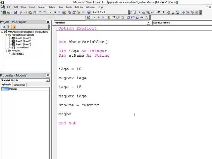Click the Outdent icon
This screenshot has width=212, height=159.
click(x=163, y=12)
